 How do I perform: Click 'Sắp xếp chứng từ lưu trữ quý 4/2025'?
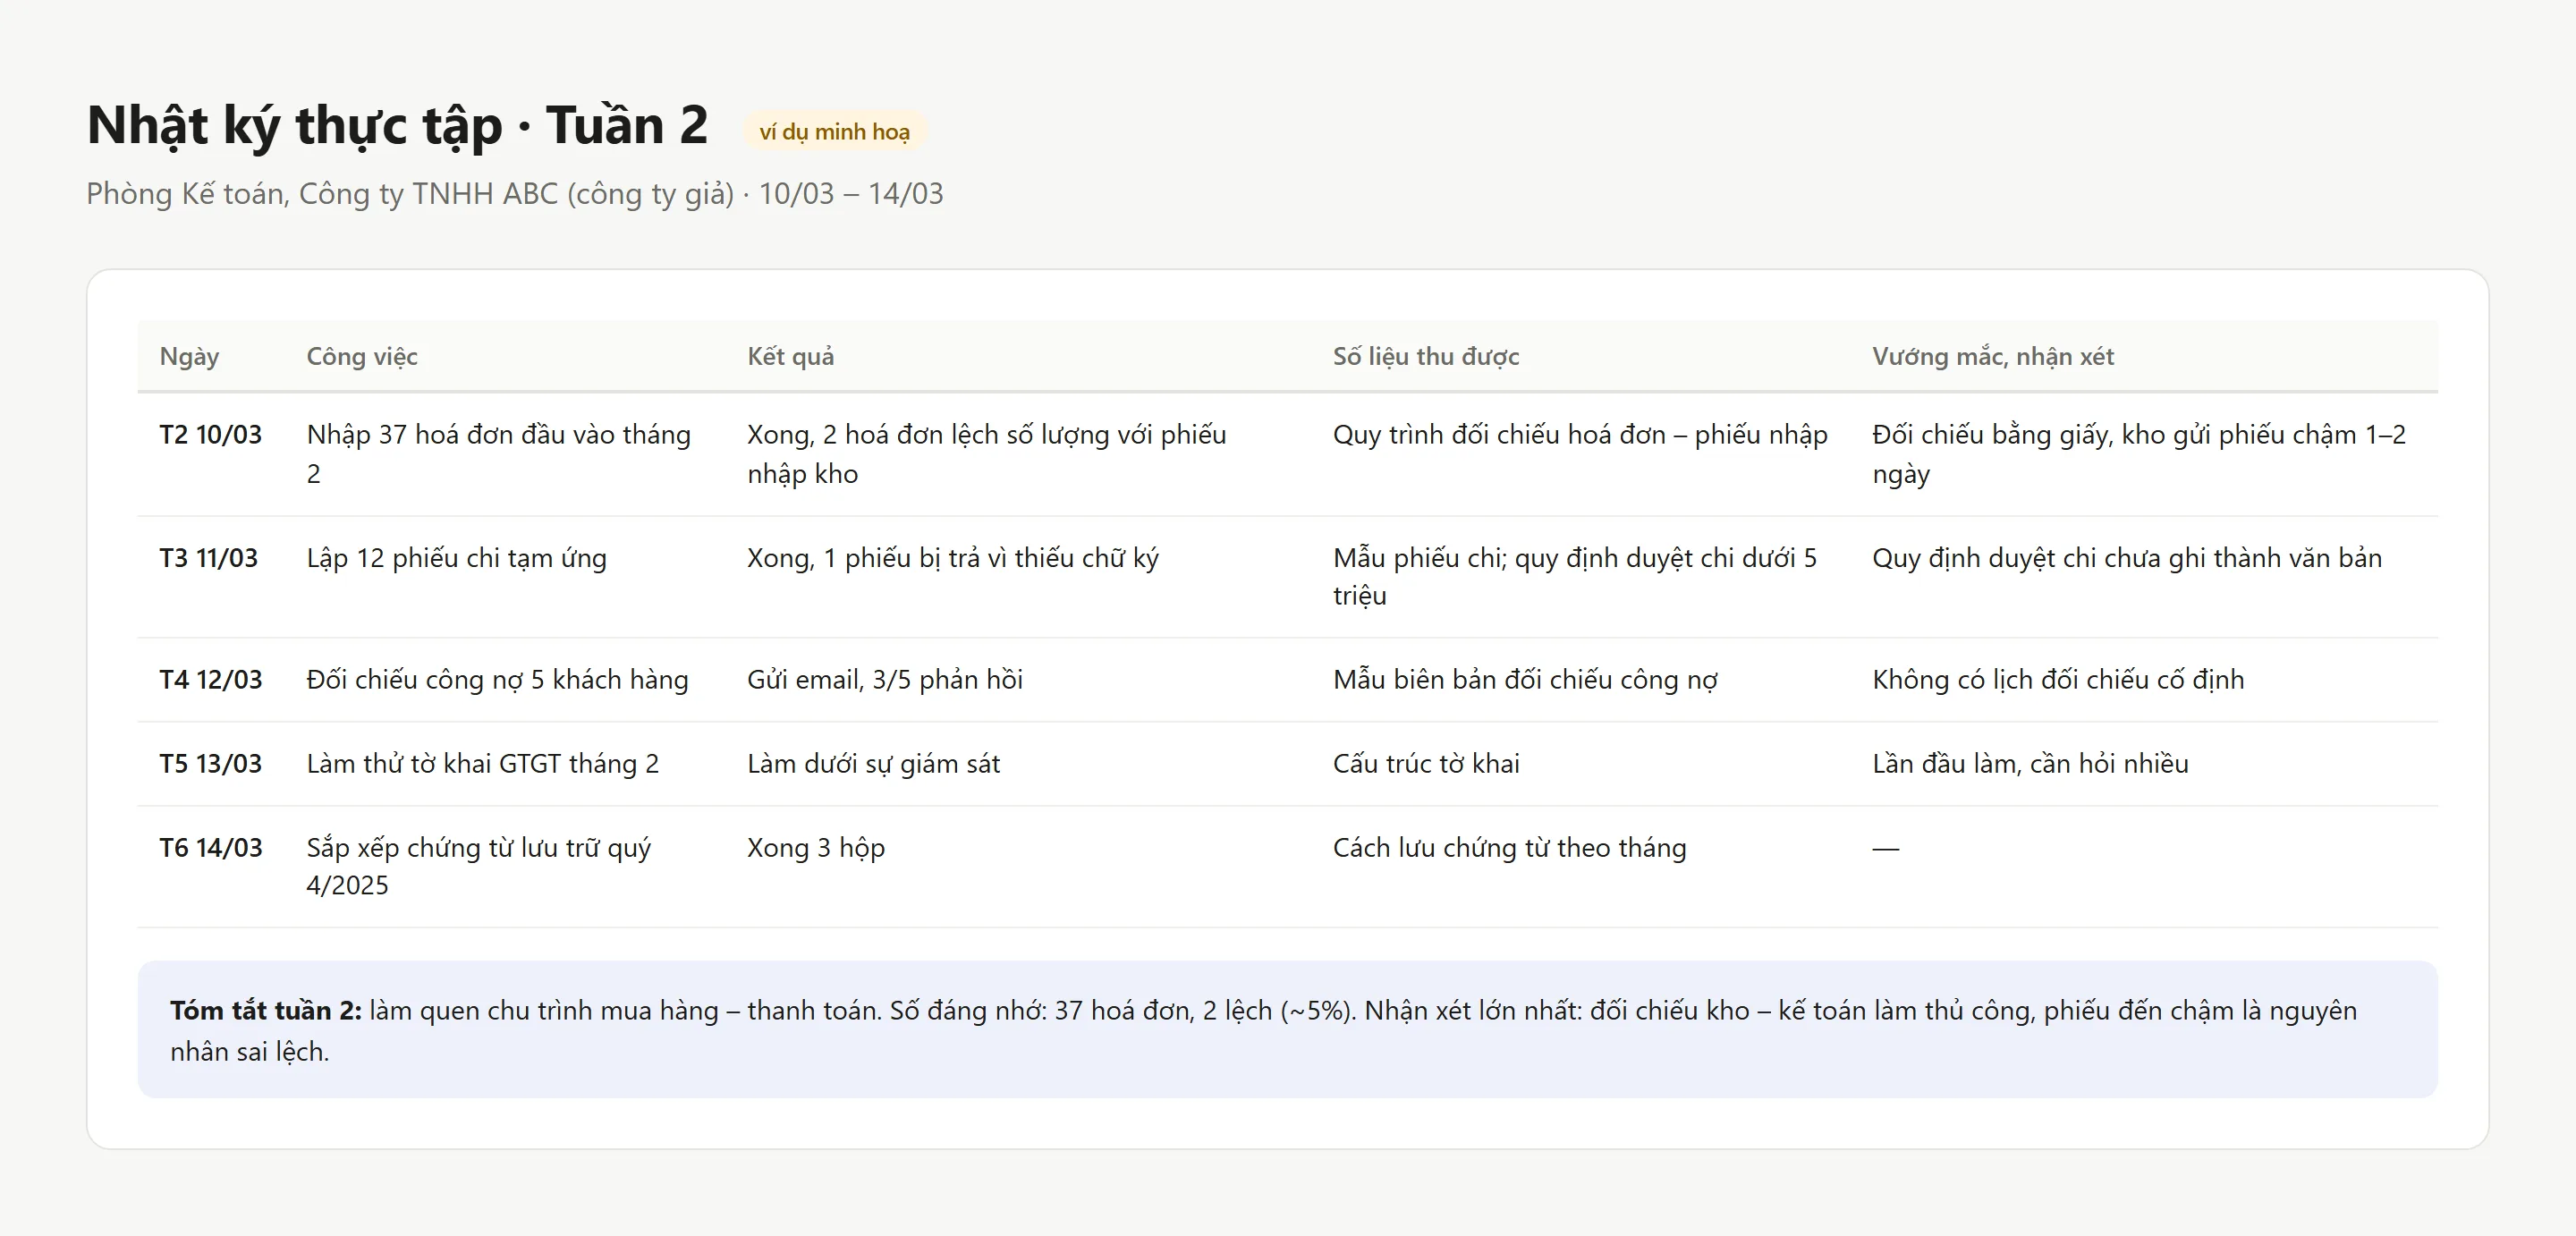pyautogui.click(x=478, y=866)
